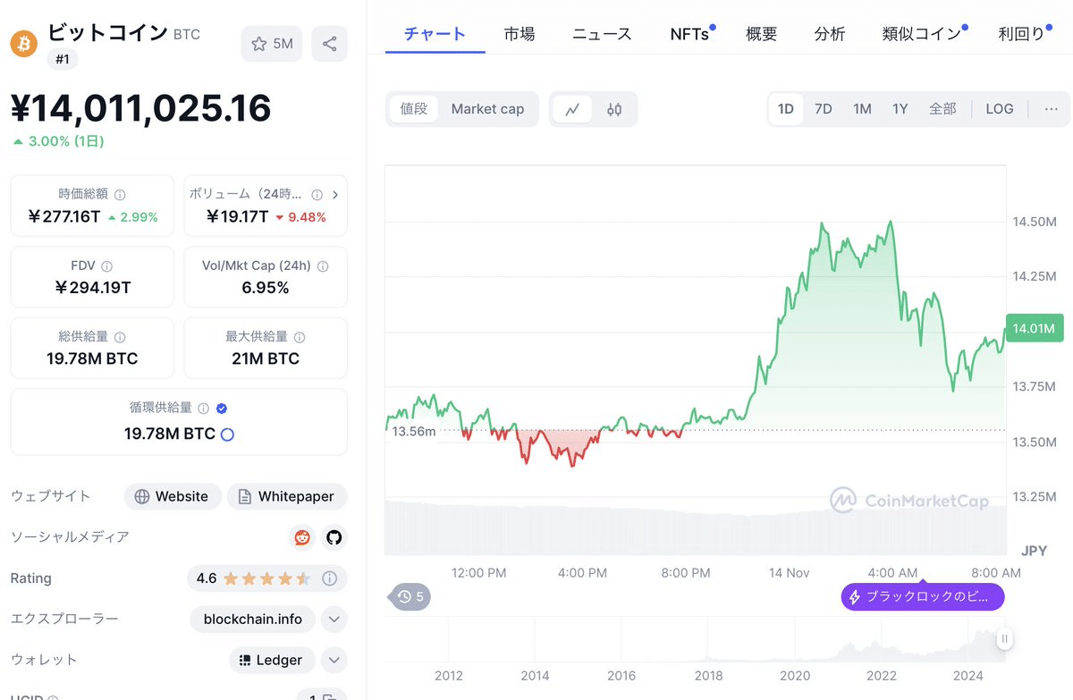Screen dimensions: 1073x700
Task: Expand the blockchain.info explorer dropdown
Action: [x=334, y=619]
